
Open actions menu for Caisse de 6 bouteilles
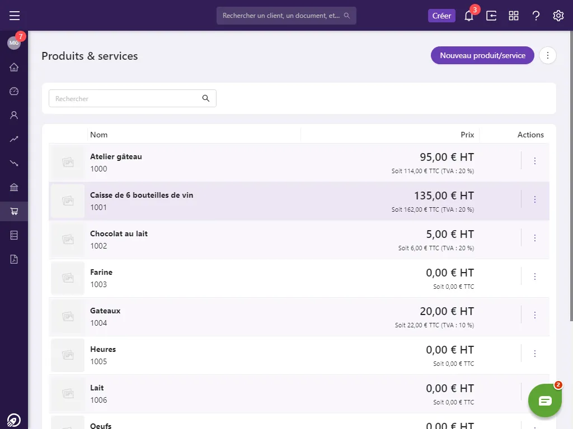534,199
